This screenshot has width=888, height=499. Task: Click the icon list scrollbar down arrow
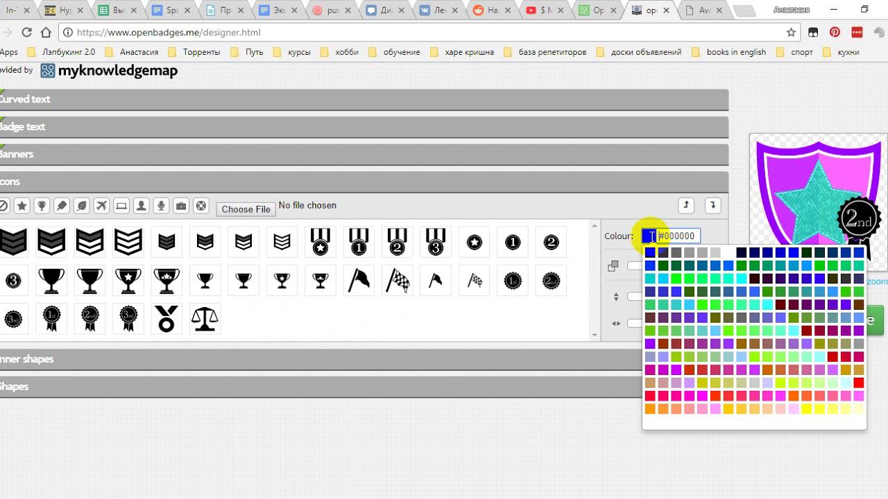click(x=595, y=336)
